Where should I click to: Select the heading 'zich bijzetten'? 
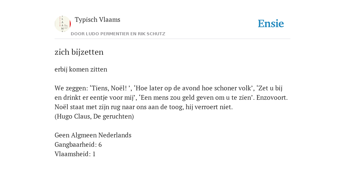coord(79,52)
